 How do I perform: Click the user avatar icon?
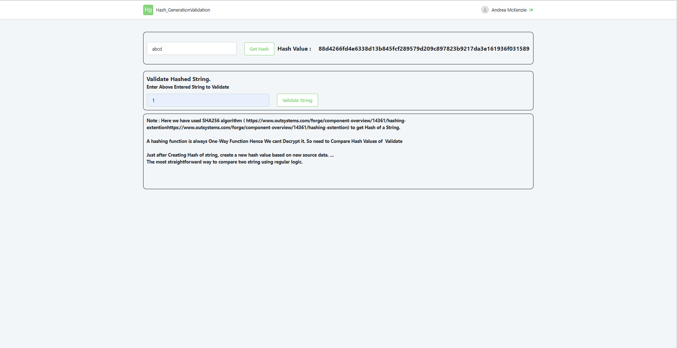point(485,10)
